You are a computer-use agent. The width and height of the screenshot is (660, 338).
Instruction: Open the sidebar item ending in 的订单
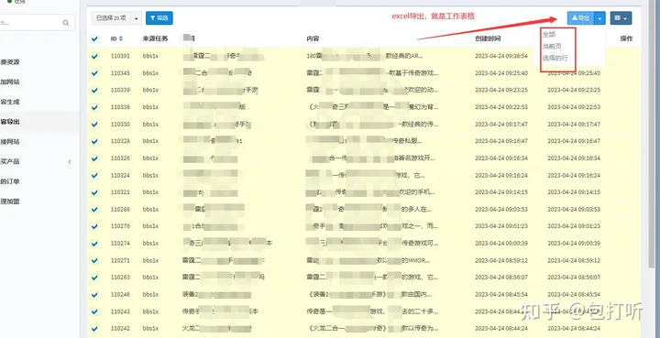coord(10,181)
